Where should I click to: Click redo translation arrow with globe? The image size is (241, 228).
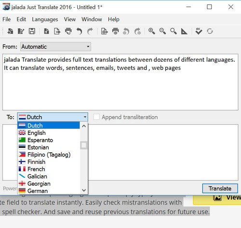pos(137,31)
